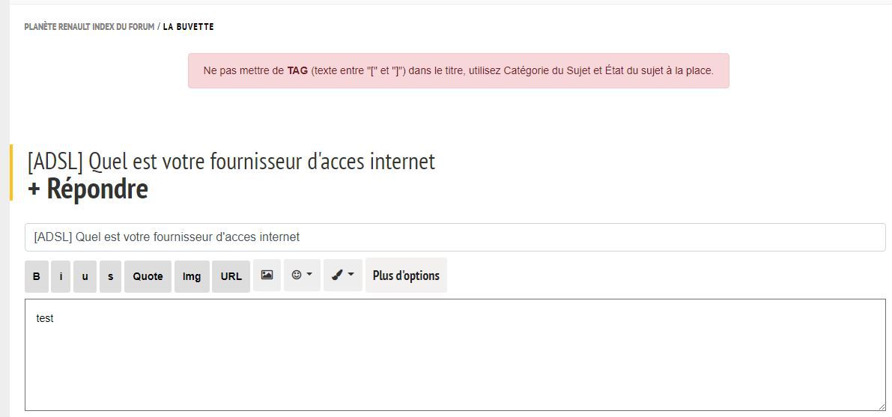Click the resize handle of the message box
This screenshot has width=892, height=417.
(882, 407)
